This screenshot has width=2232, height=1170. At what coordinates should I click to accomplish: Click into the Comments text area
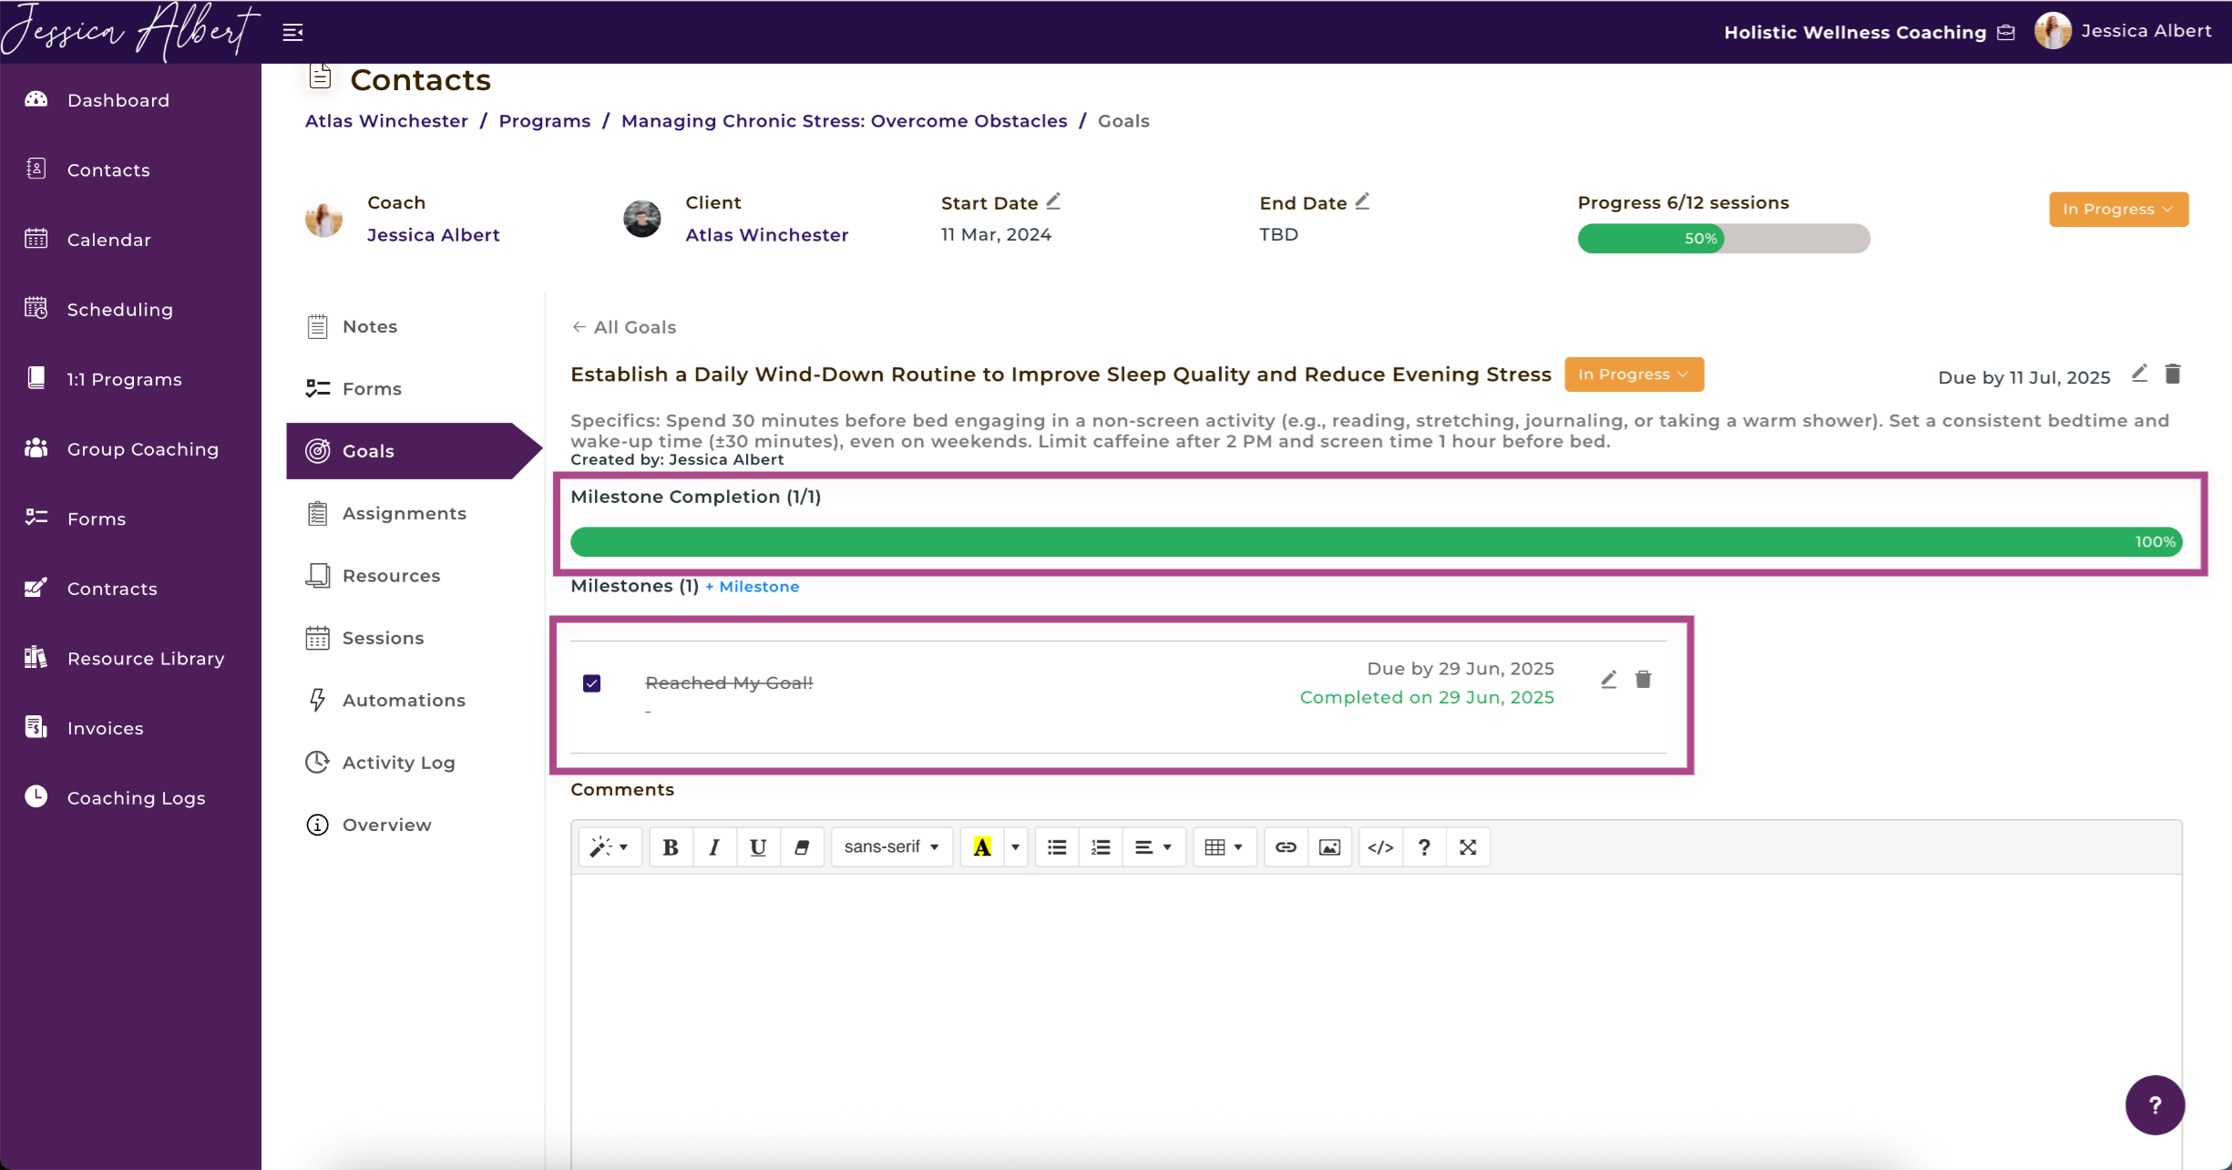[x=1377, y=1021]
